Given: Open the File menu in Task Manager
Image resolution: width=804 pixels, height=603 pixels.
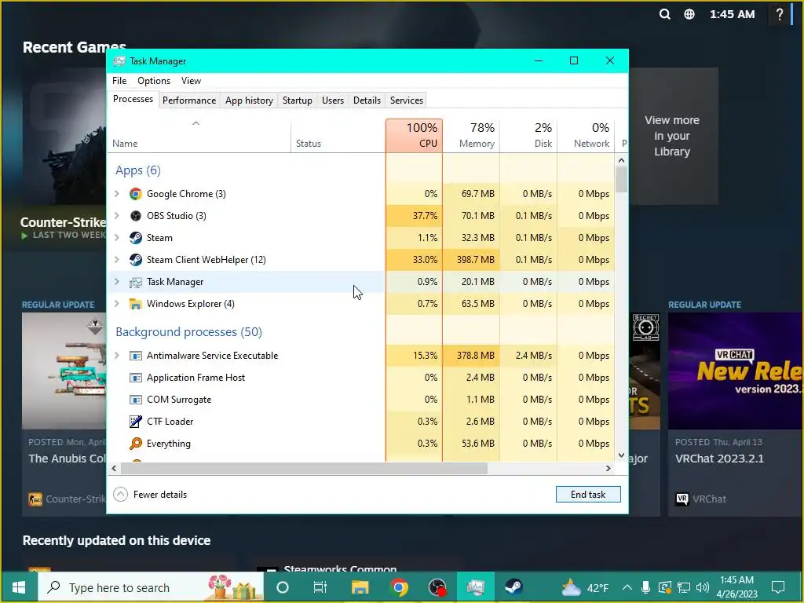Looking at the screenshot, I should [x=119, y=81].
